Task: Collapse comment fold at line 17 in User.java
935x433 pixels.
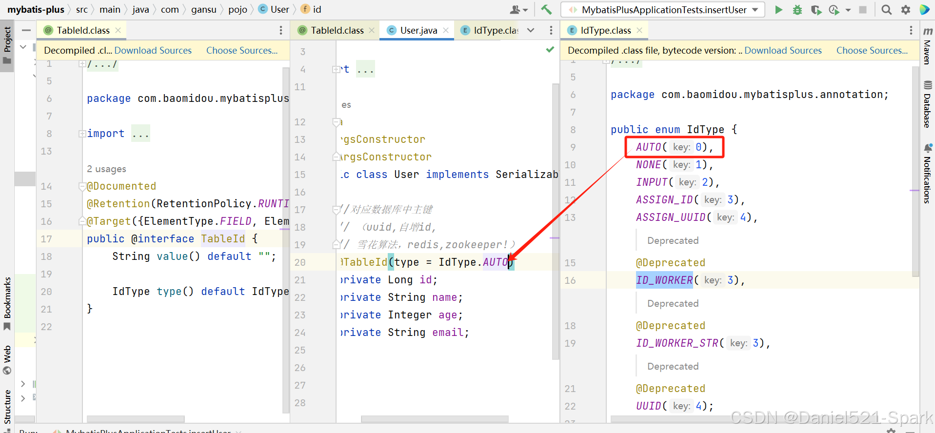Action: point(336,210)
